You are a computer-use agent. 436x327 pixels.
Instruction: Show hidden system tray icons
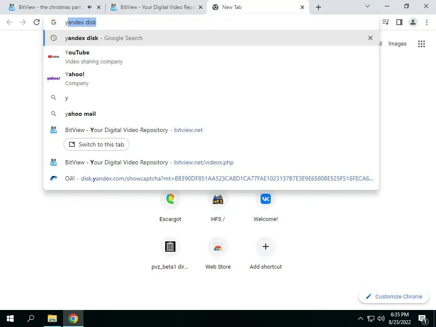pos(360,318)
